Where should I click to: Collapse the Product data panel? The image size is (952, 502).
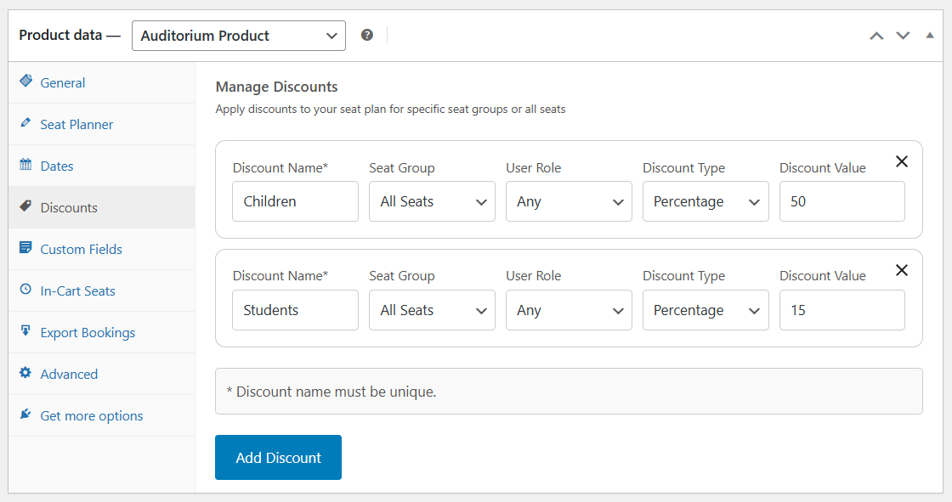(929, 36)
